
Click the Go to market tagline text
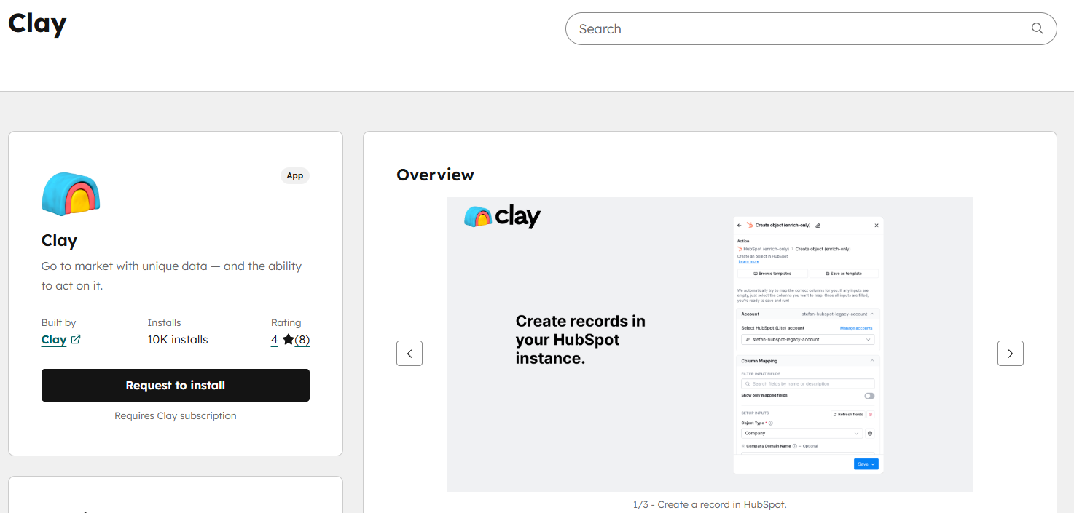coord(171,276)
